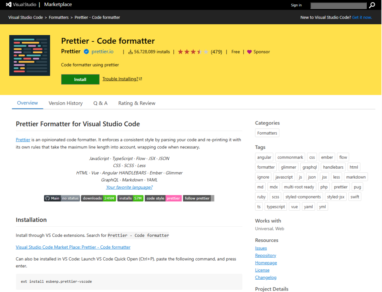Image resolution: width=382 pixels, height=292 pixels.
Task: Click the Prettier extension logo image
Action: [30, 56]
